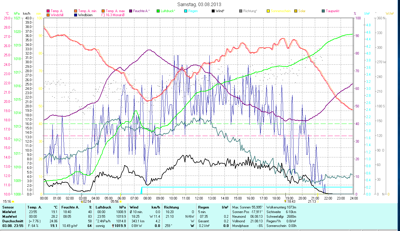Click the 259 ° direction value
Screen dimensions: 400x231
[169, 226]
